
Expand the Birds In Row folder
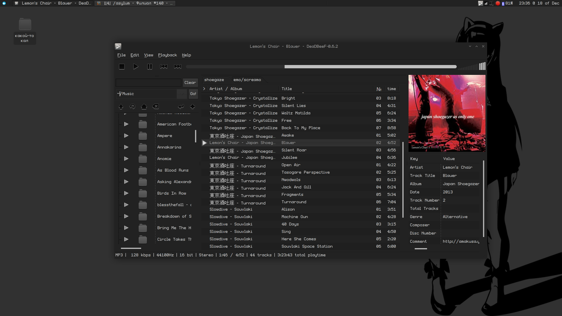126,193
